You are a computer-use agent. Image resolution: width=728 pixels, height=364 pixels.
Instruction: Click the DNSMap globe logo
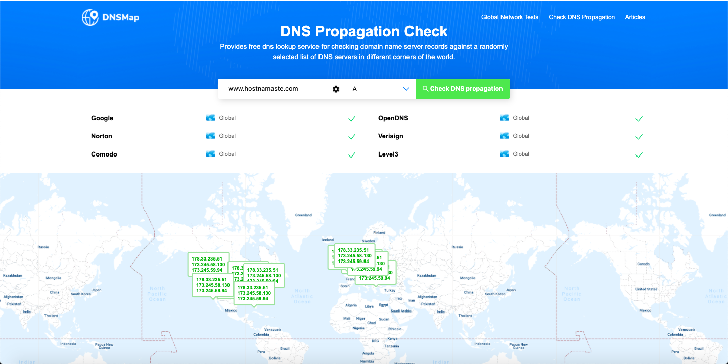click(90, 17)
